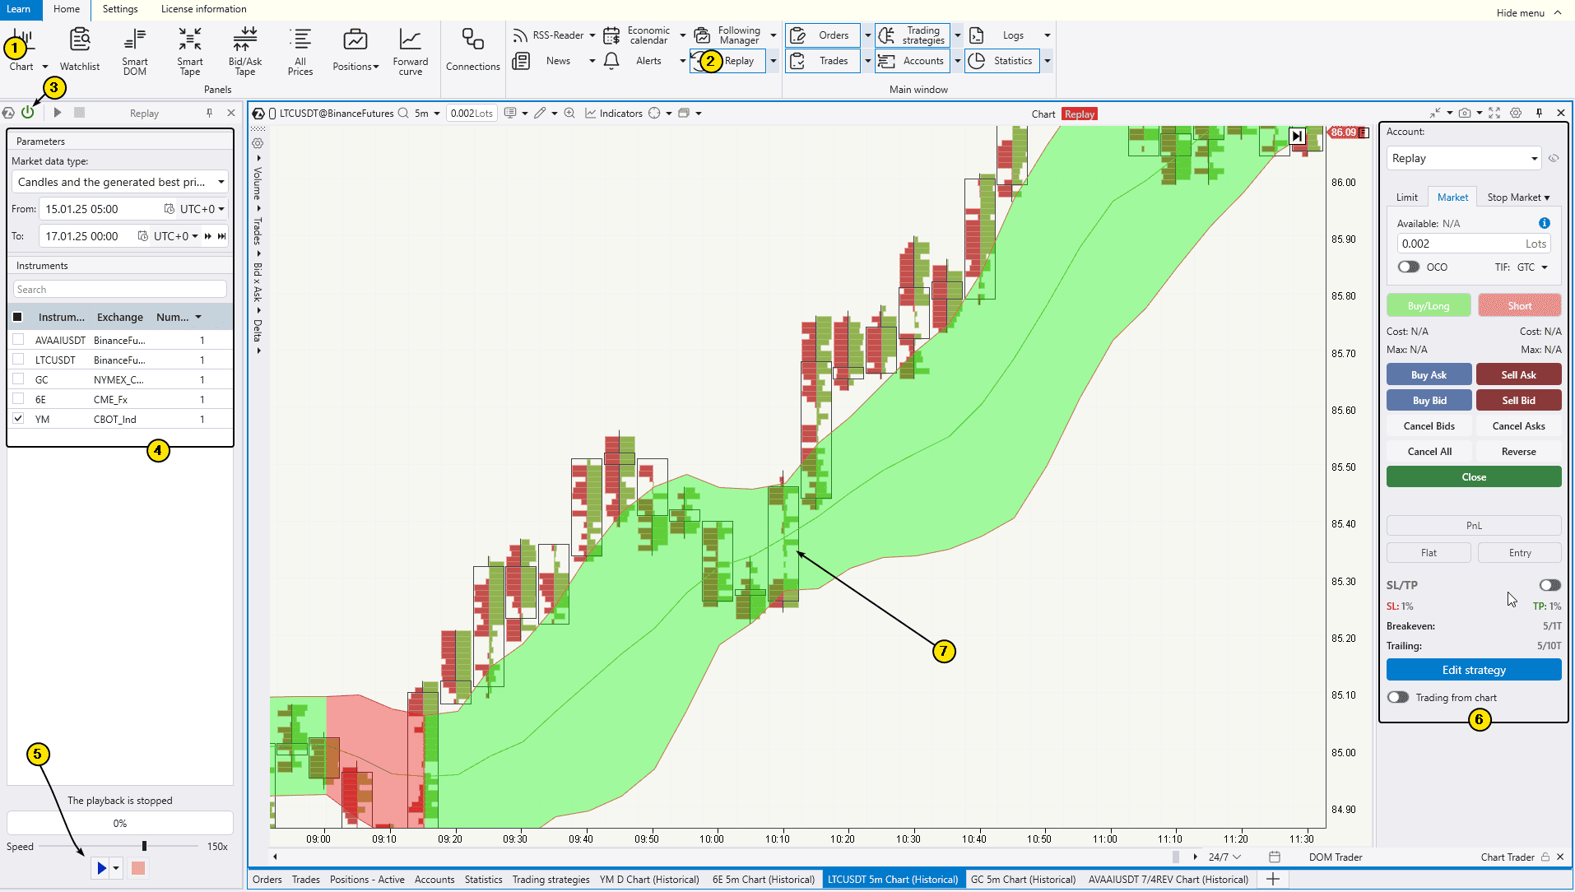The image size is (1575, 892).
Task: Open the 5m timeframe dropdown
Action: pyautogui.click(x=427, y=114)
